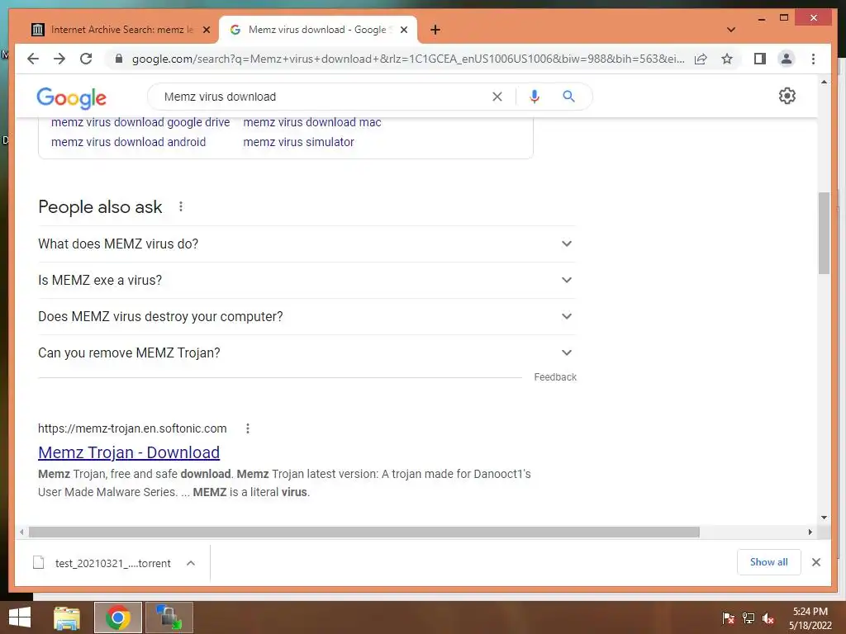
Task: Click the scroll down arrow
Action: tap(824, 518)
